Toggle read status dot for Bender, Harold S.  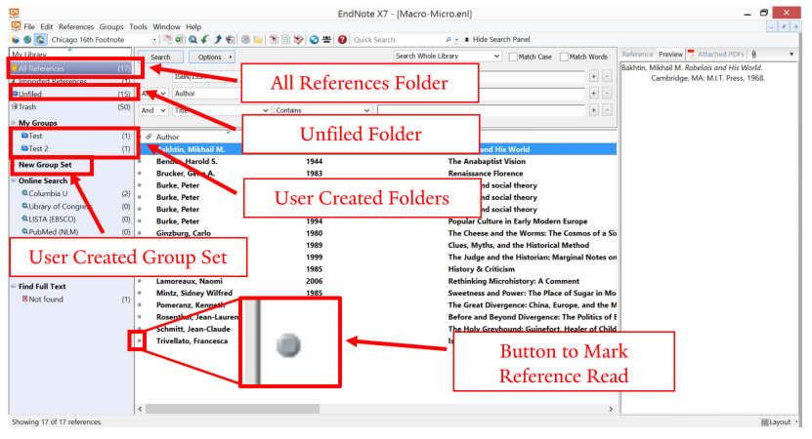[140, 161]
